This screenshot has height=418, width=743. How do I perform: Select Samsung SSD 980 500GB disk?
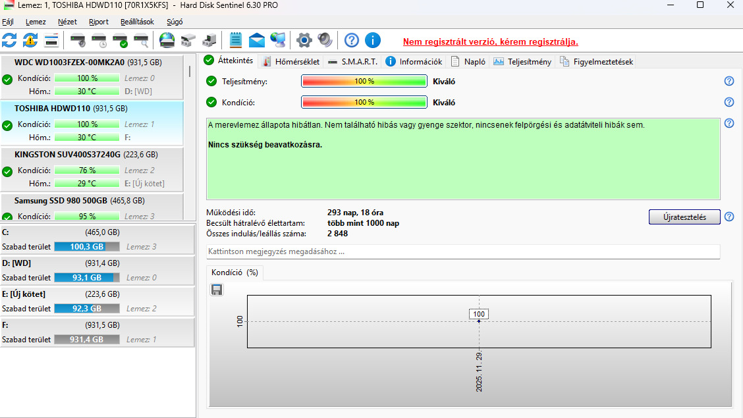(92, 207)
